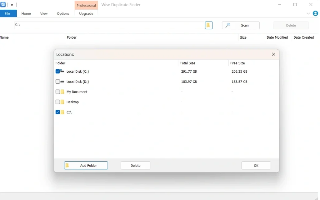Image resolution: width=320 pixels, height=200 pixels.
Task: Select the Local Disk (C:) label
Action: point(77,71)
